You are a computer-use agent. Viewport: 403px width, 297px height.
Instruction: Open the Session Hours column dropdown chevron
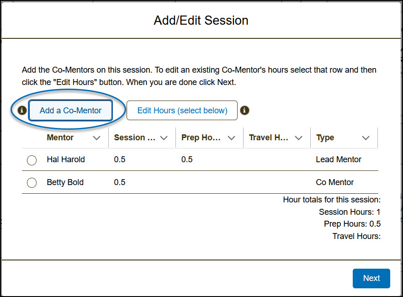(164, 138)
